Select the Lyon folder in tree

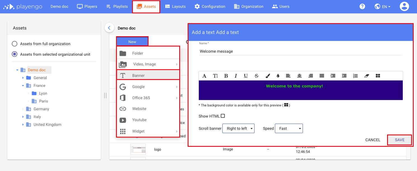39,93
